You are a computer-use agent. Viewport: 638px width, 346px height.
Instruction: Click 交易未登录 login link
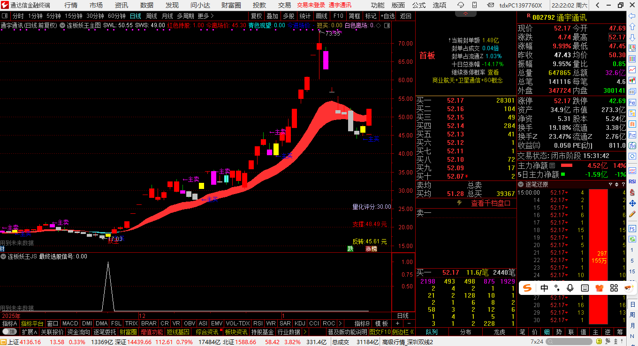coord(311,5)
